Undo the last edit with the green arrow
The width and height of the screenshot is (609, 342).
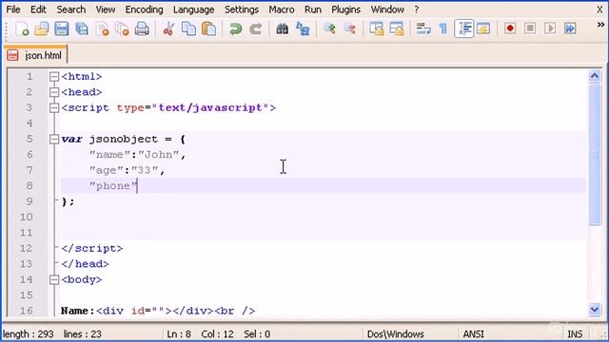(235, 29)
